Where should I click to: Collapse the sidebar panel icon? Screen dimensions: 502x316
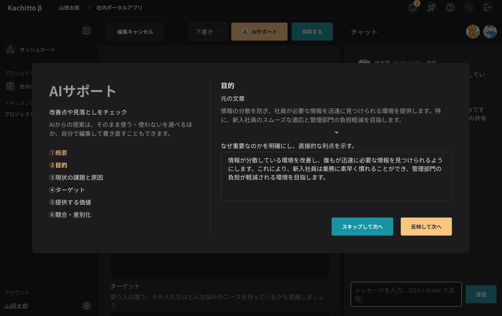click(86, 31)
